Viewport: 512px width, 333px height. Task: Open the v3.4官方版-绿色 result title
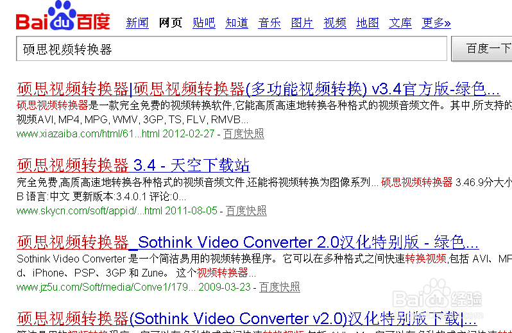click(x=259, y=89)
